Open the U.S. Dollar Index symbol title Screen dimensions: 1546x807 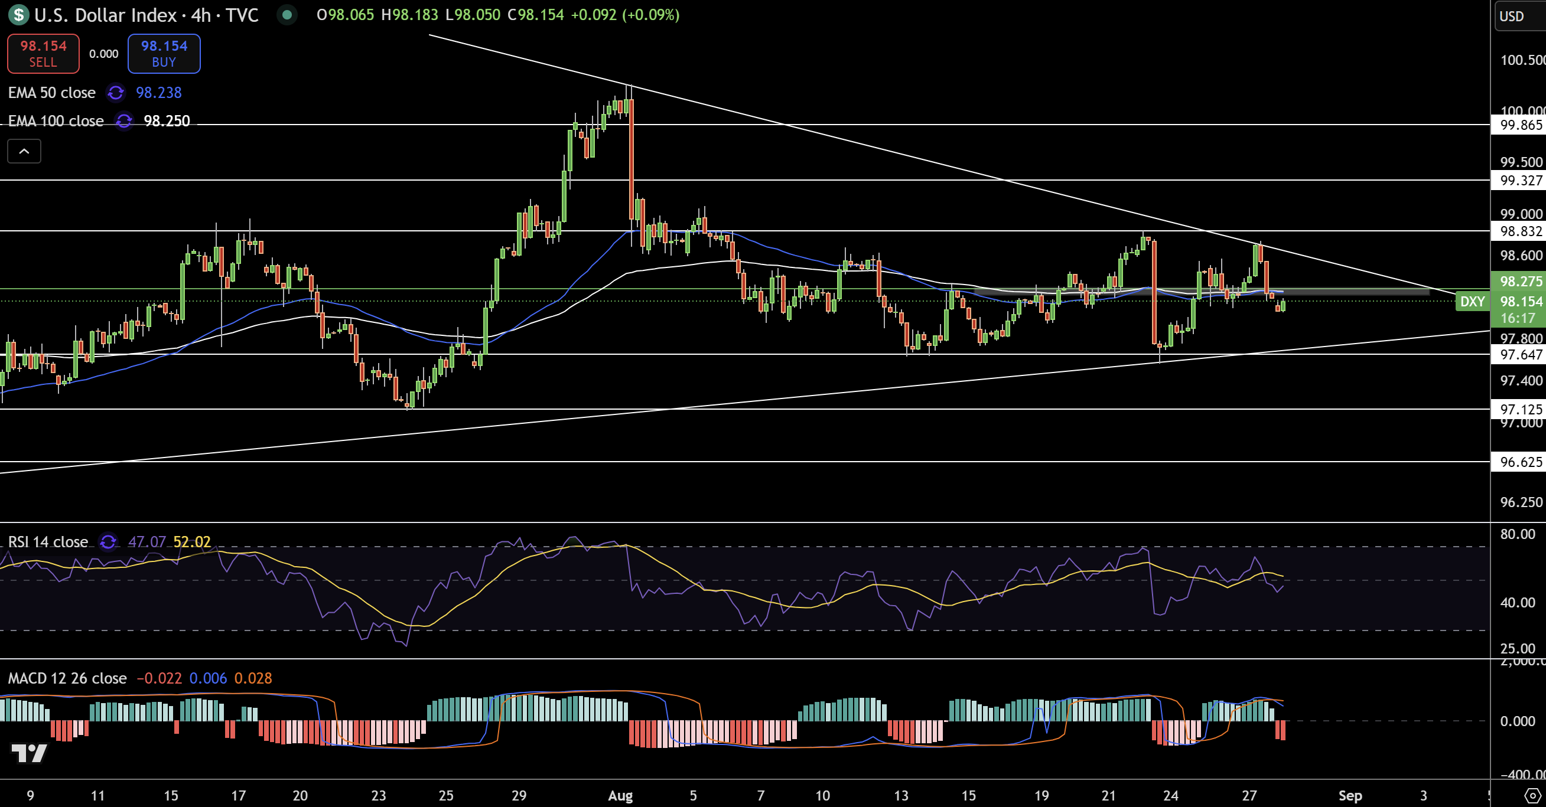coord(105,15)
